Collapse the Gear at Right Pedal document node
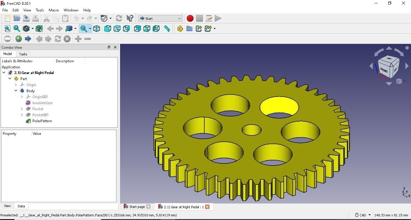411x220 pixels. tap(4, 73)
